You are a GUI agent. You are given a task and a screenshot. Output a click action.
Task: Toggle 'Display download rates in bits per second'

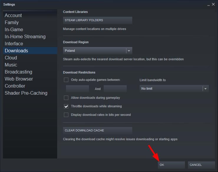pyautogui.click(x=66, y=115)
